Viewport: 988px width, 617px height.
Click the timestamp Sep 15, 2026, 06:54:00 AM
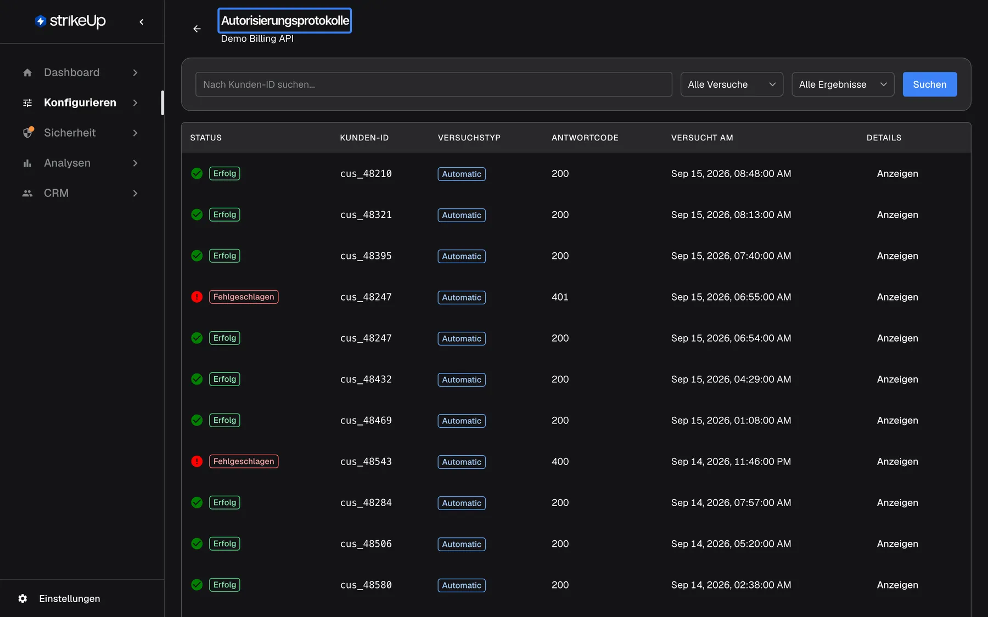(x=731, y=338)
